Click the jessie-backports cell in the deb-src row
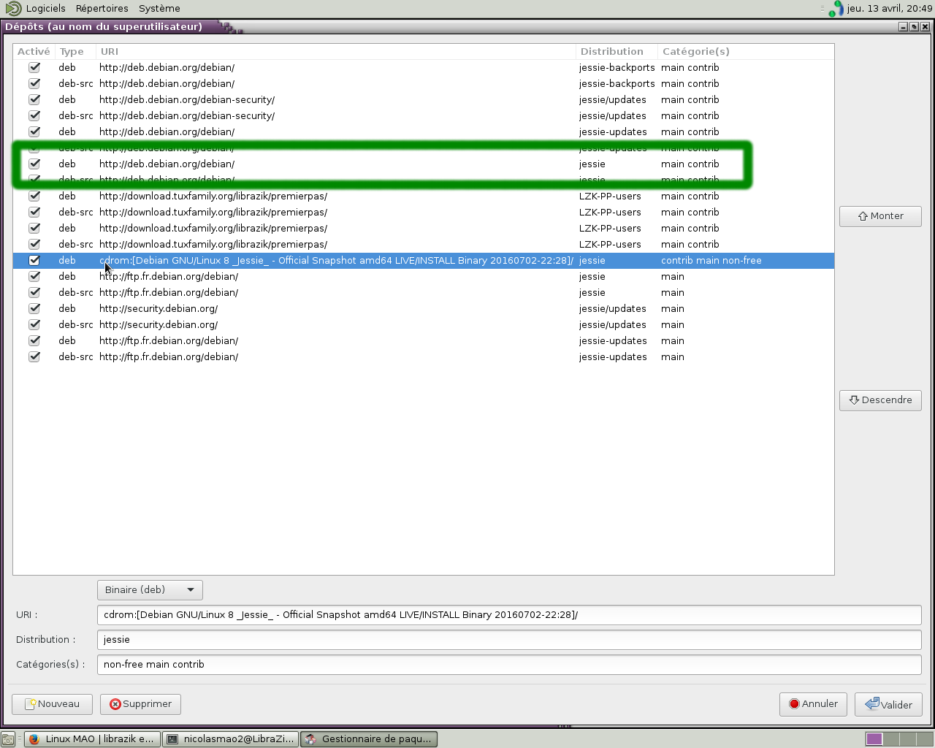935x748 pixels. [x=617, y=84]
